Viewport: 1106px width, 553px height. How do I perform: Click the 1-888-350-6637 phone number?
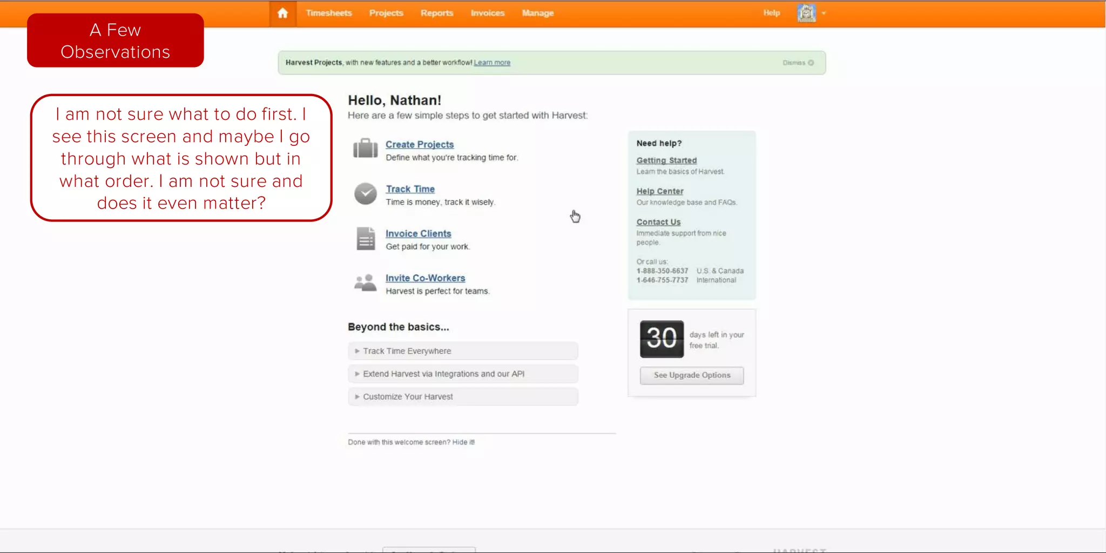pos(662,271)
